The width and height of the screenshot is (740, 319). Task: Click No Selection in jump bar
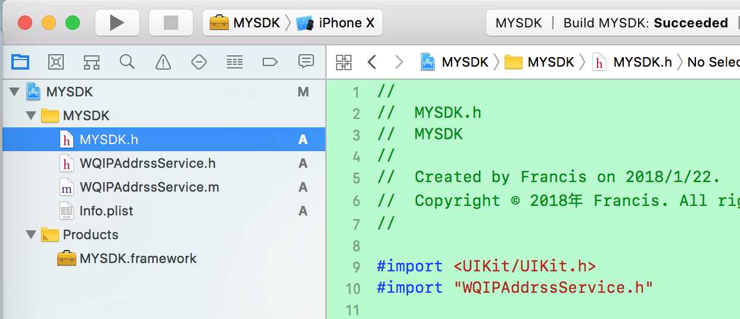tap(713, 62)
